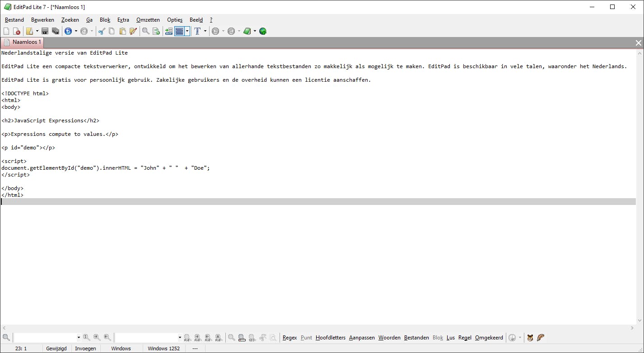Toggle the Hoofdletters case option
The width and height of the screenshot is (644, 353).
[331, 338]
